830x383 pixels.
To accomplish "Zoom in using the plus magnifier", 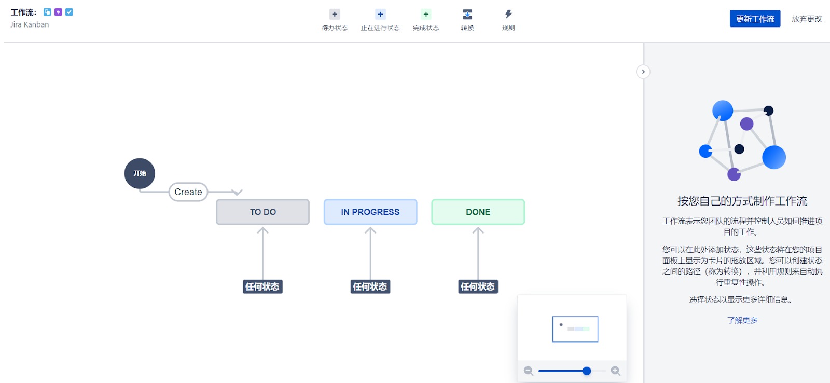I will [616, 371].
